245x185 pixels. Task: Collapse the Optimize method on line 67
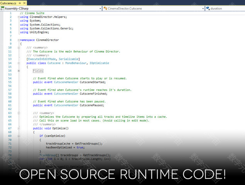click(19, 128)
